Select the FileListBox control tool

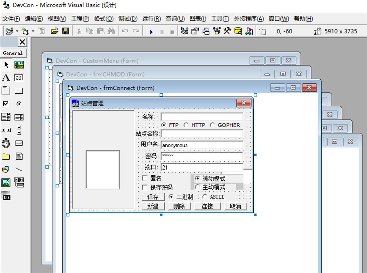19,156
